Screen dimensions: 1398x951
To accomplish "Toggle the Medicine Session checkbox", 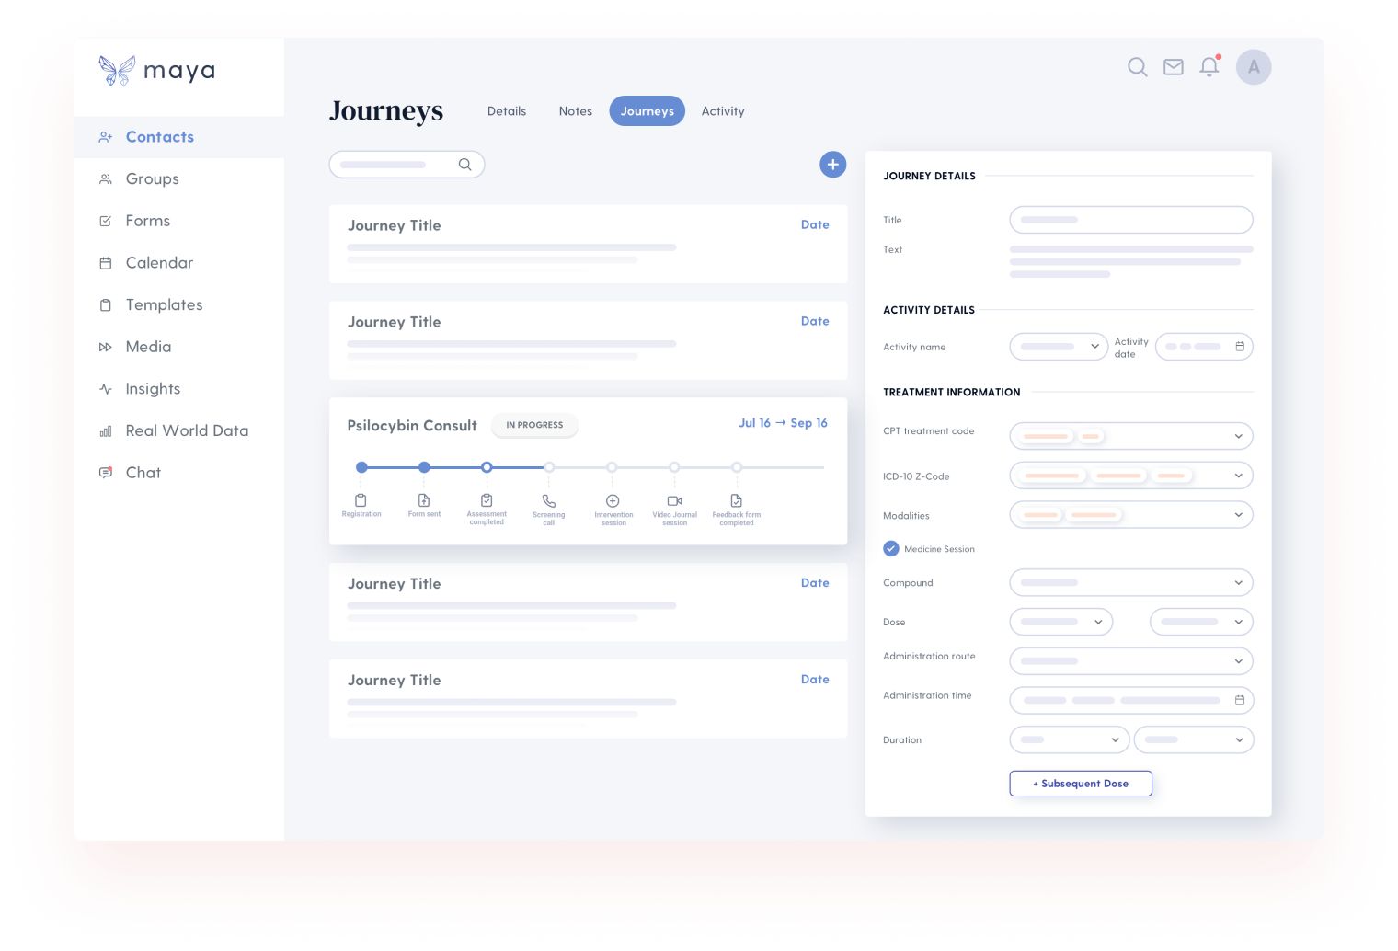I will click(891, 548).
